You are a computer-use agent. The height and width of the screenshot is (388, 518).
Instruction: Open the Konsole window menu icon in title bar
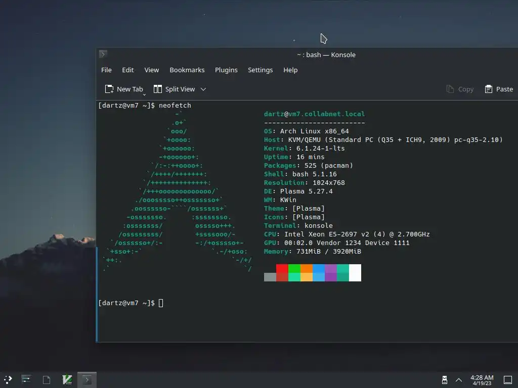[x=103, y=55]
